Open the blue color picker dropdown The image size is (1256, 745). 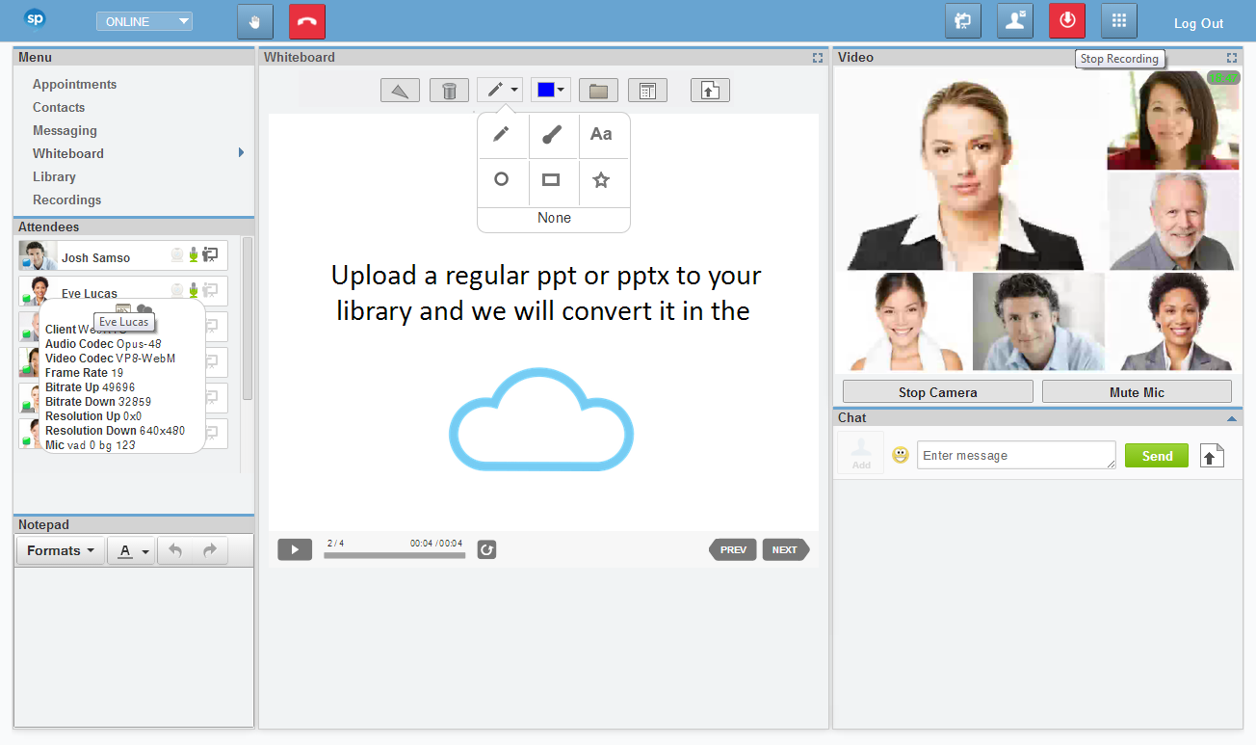tap(551, 91)
